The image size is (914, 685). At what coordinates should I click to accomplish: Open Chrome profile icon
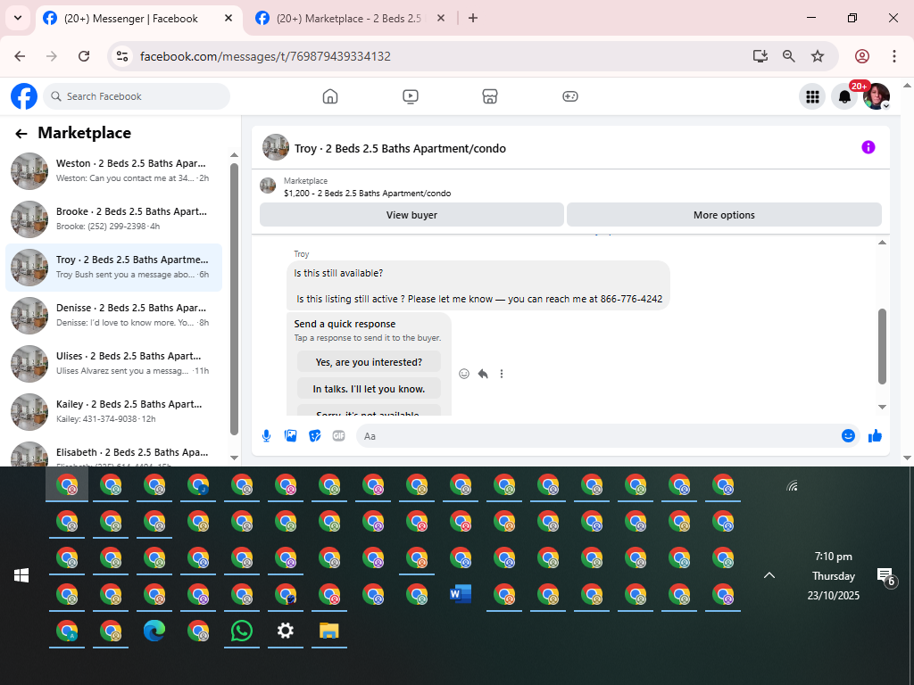click(862, 56)
